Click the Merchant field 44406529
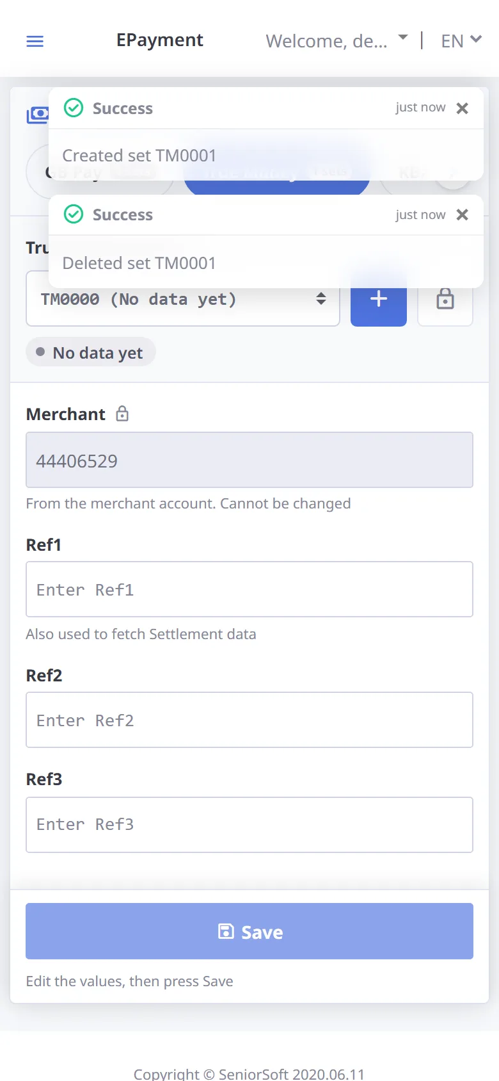The height and width of the screenshot is (1081, 499). 249,460
